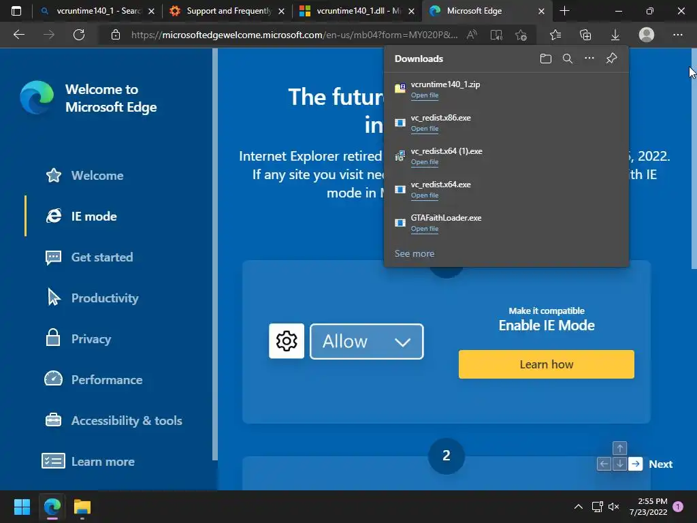Click the GTAFaithLoader.exe file name
The image size is (697, 523).
(446, 218)
